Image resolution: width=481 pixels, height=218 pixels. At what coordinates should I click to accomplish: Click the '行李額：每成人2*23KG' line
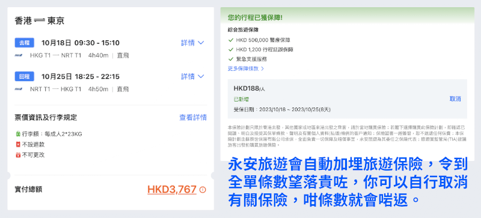click(x=52, y=134)
